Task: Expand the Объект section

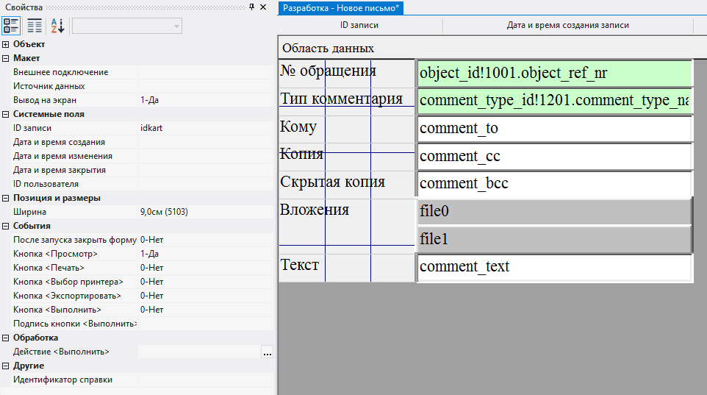Action: pos(6,44)
